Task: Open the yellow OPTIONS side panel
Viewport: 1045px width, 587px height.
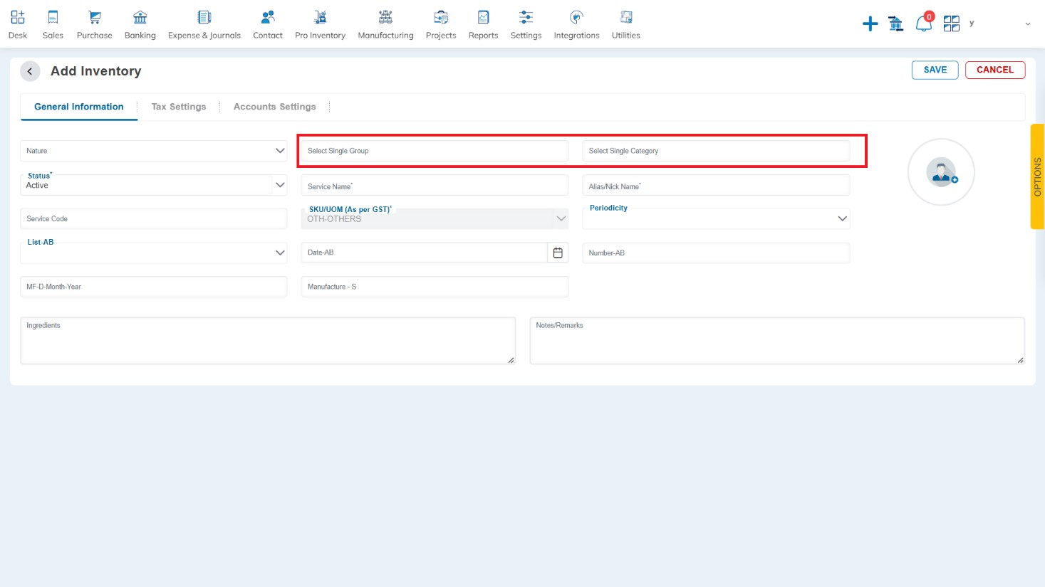Action: (1037, 176)
